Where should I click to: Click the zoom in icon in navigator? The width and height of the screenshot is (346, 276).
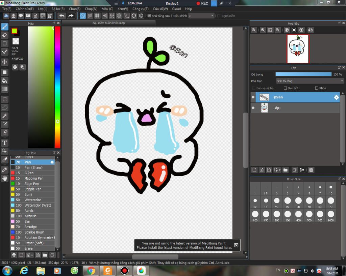(x=263, y=30)
